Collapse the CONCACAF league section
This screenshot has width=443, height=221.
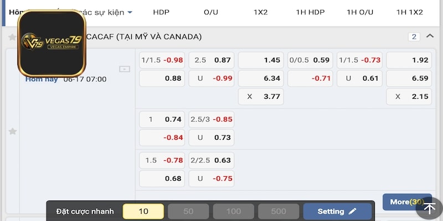(x=430, y=36)
